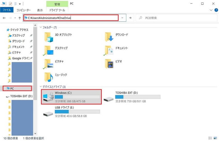Screen dimensions: 219x141
Task: Click the 空き領域 388 GB/475 GB text
Action: pos(70,101)
